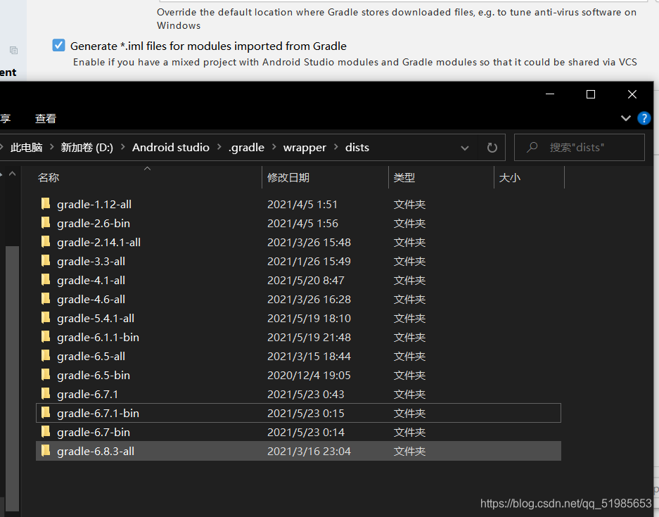This screenshot has height=517, width=659.
Task: Go to wrapper folder breadcrumb
Action: click(305, 148)
